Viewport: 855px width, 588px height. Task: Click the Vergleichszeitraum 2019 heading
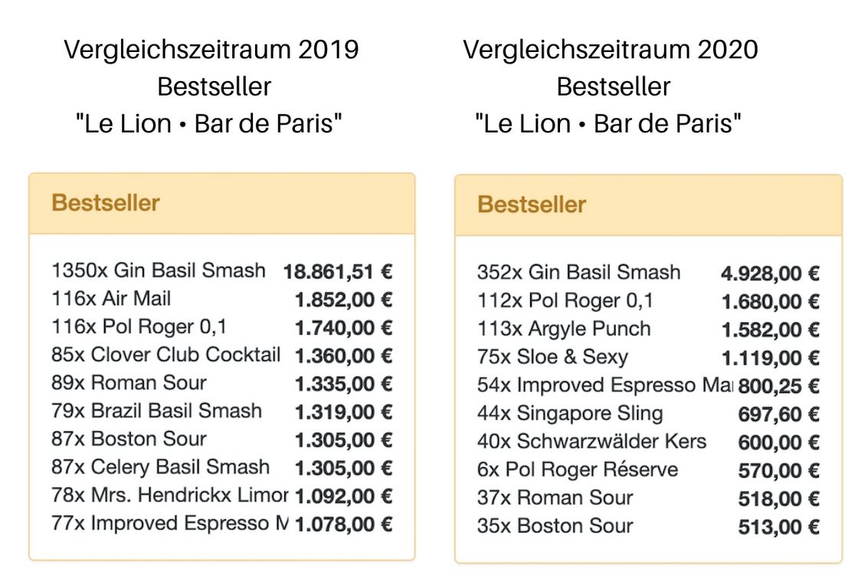coord(211,51)
